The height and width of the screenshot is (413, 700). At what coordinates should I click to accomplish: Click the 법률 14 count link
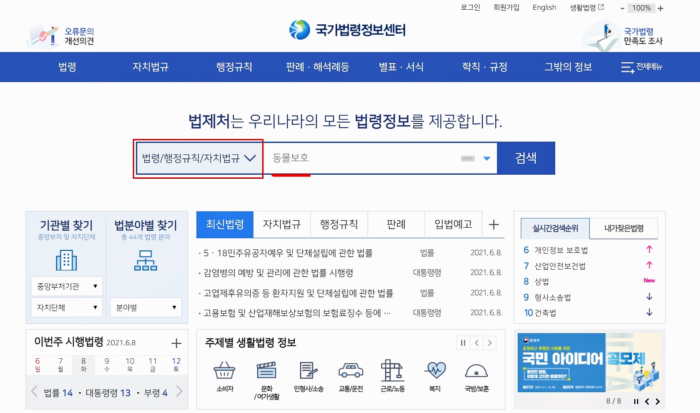click(58, 393)
